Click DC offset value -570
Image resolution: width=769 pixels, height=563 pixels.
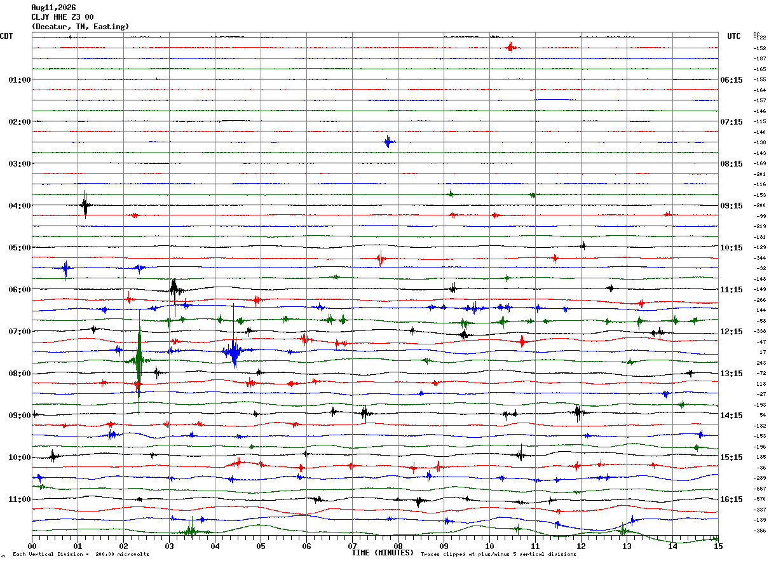tap(759, 499)
